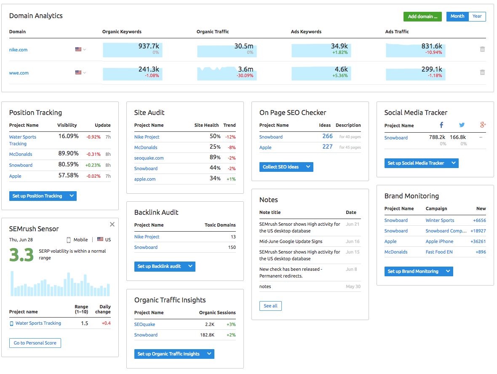Click See all in Notes
Screen dimensions: 497x374
point(270,306)
